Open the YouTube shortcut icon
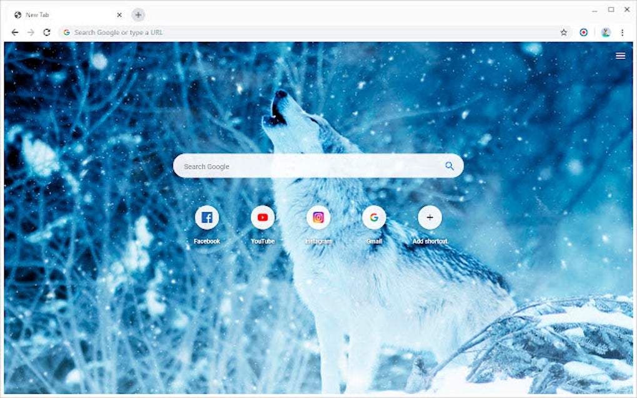 point(262,217)
